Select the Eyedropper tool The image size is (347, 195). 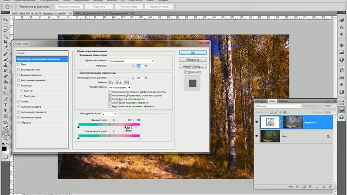5,48
